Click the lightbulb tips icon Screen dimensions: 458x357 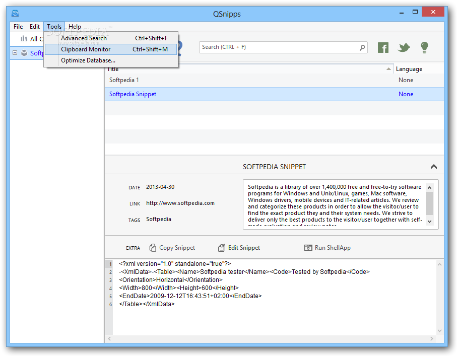pyautogui.click(x=424, y=47)
